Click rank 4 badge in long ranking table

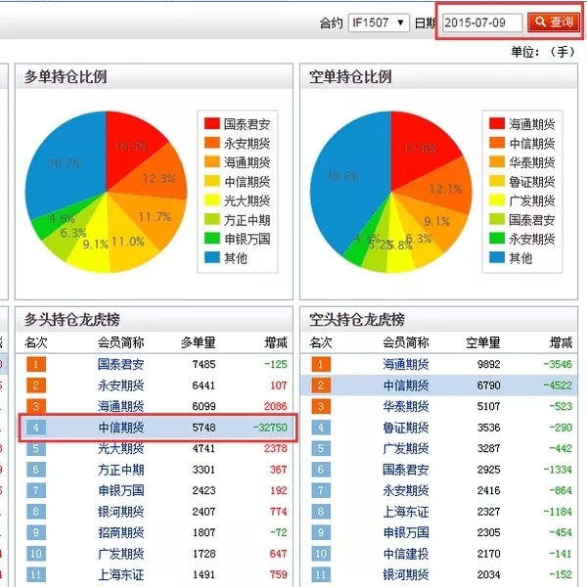coord(36,428)
